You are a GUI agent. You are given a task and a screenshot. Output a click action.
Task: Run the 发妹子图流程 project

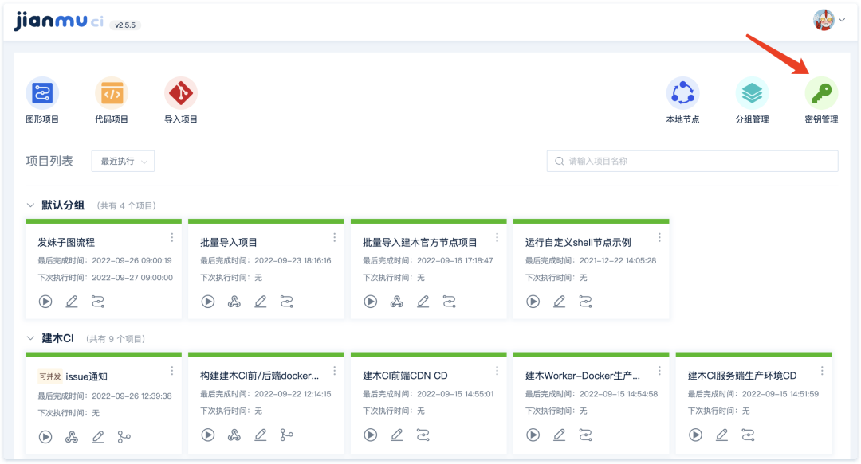coord(45,302)
